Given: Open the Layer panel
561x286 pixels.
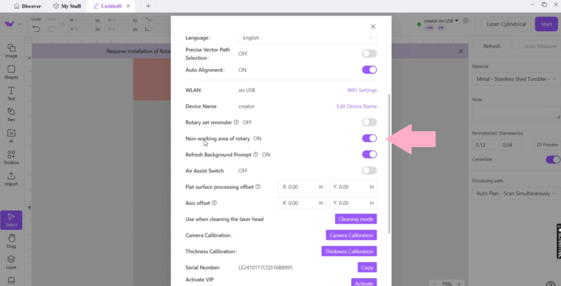Looking at the screenshot, I should coord(11,262).
